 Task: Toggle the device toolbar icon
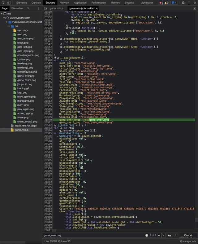coord(9,3)
